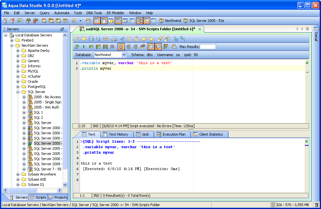
Task: Expand the Firebird folder in server tree
Action: coord(12,40)
